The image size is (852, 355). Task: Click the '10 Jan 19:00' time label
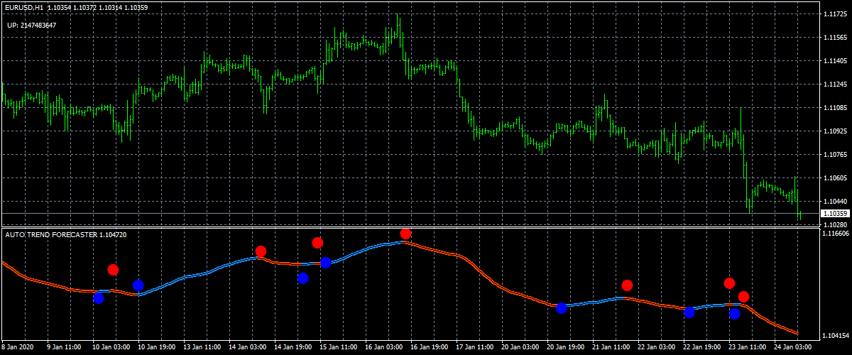coord(155,348)
